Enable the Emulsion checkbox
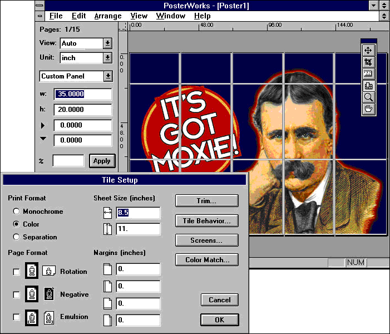390x334 pixels. coord(17,317)
